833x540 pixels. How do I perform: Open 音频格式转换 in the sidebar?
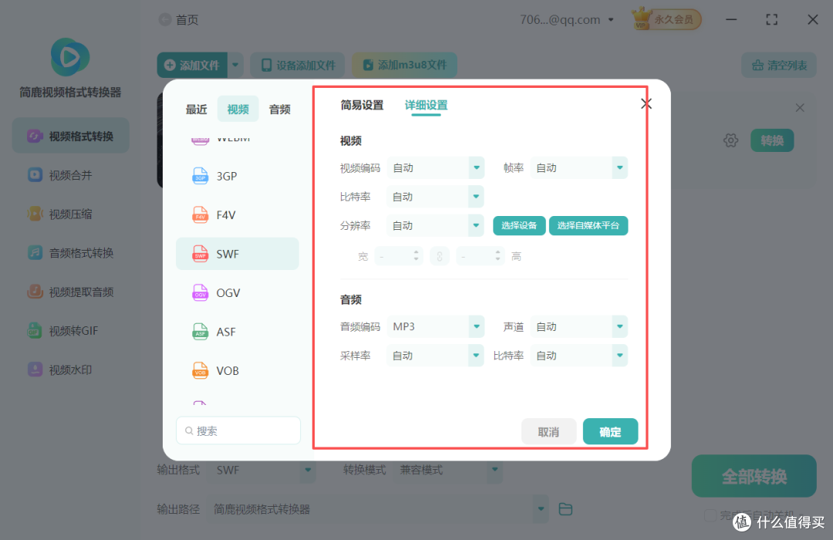pyautogui.click(x=71, y=252)
